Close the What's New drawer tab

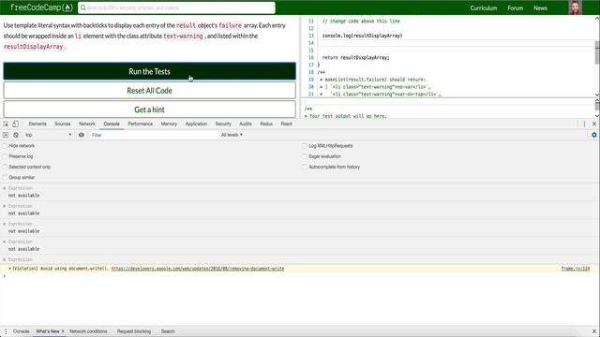(x=63, y=331)
